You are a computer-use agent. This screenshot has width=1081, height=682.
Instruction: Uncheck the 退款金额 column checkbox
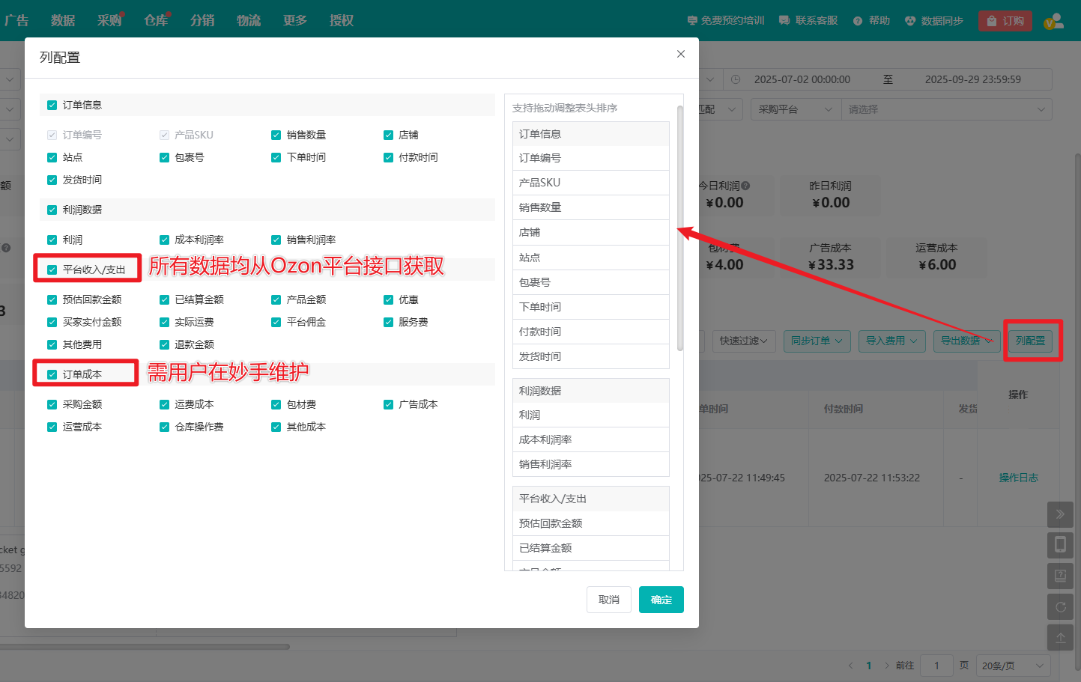click(x=163, y=344)
